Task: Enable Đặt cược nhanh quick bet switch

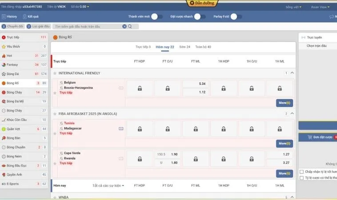Action: pyautogui.click(x=200, y=16)
